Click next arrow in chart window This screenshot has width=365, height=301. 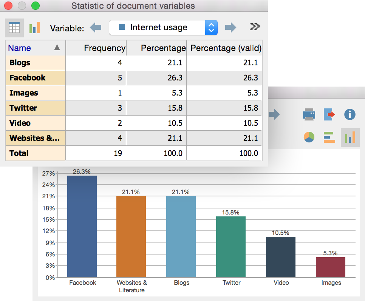pos(274,114)
